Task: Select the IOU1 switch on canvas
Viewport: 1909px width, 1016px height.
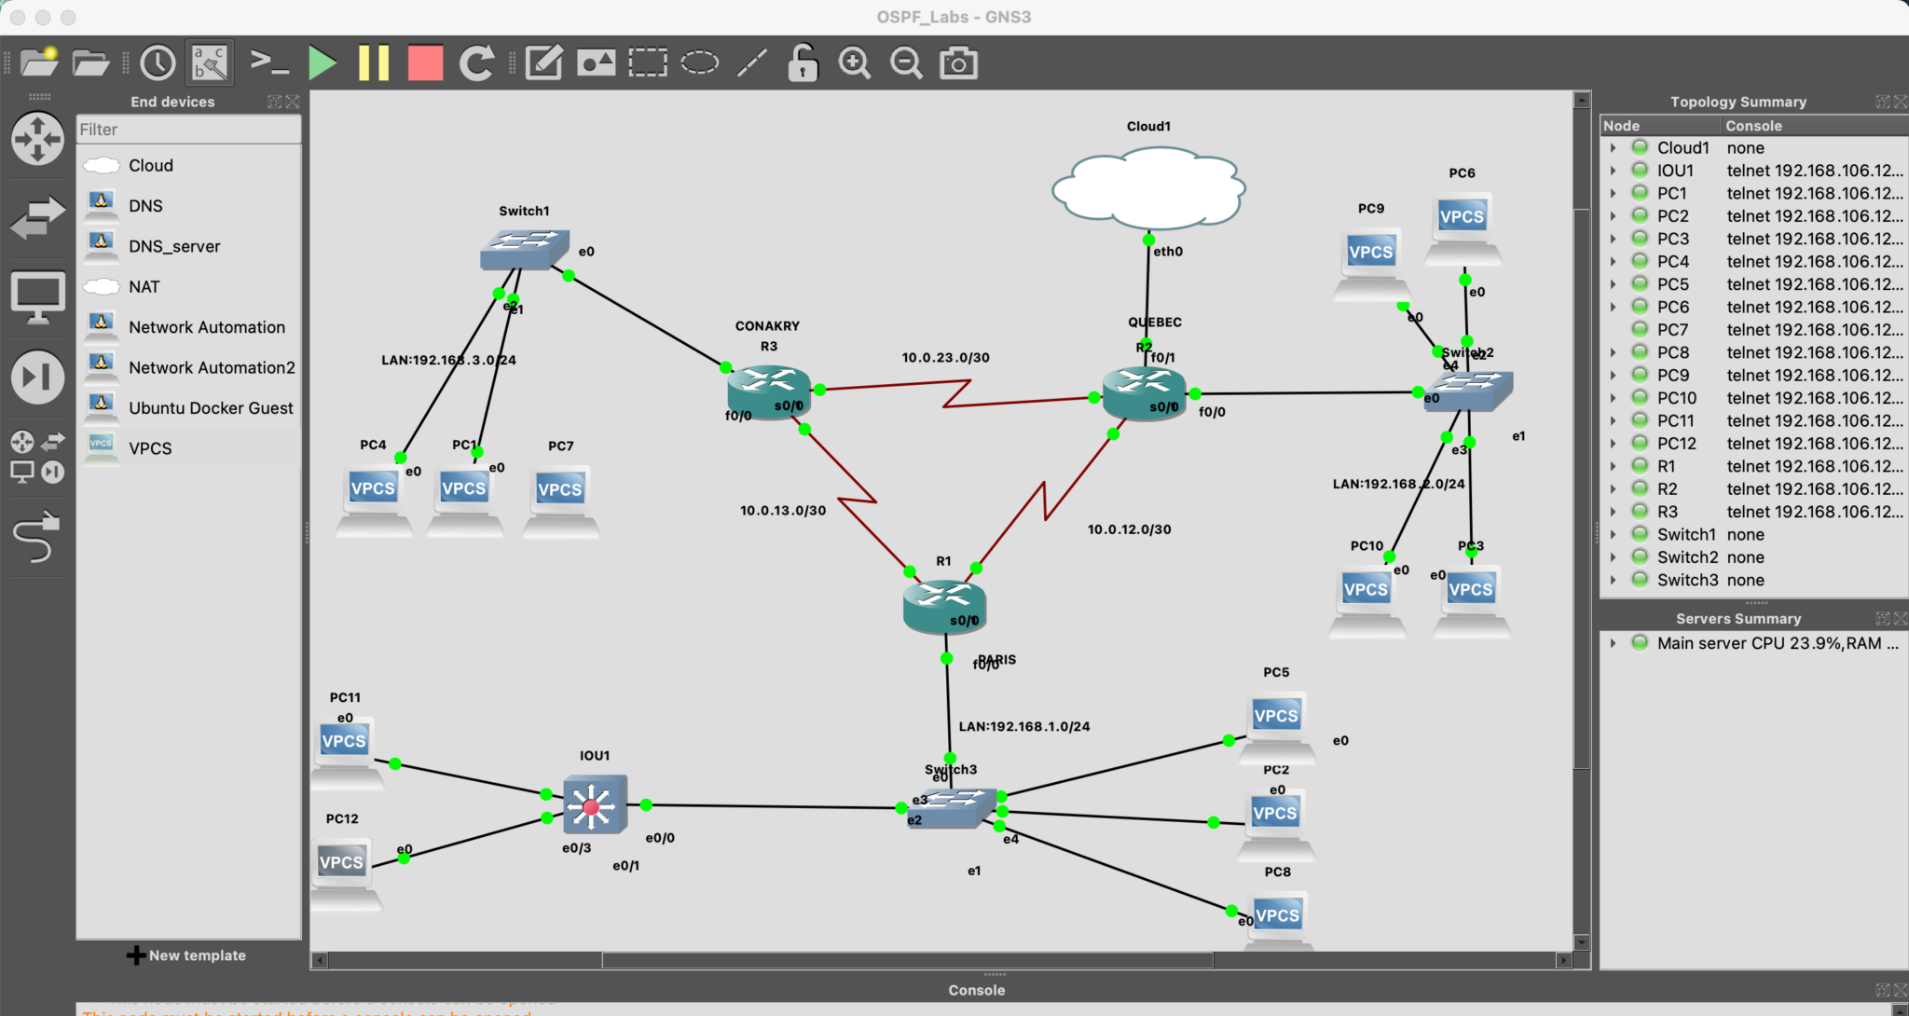Action: [595, 804]
